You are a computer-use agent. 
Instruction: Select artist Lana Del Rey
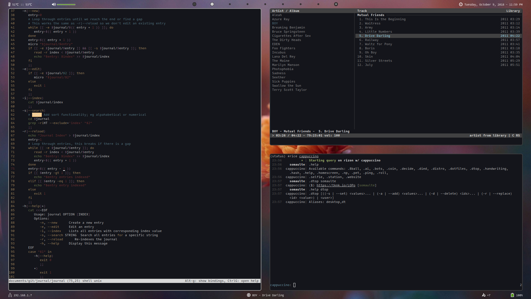point(284,56)
